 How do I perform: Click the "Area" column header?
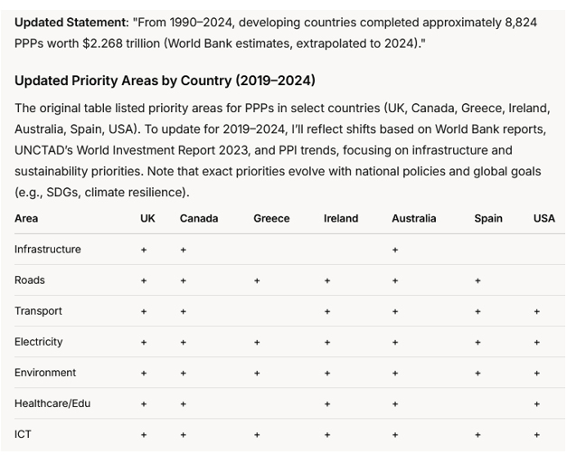point(26,218)
